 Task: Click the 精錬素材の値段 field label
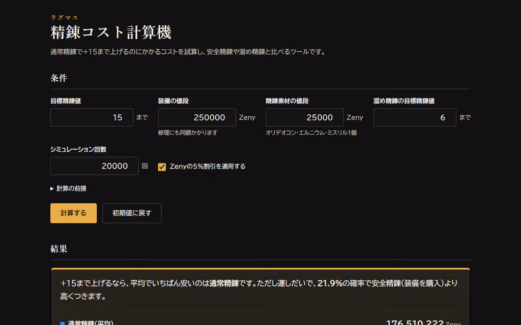tap(287, 101)
